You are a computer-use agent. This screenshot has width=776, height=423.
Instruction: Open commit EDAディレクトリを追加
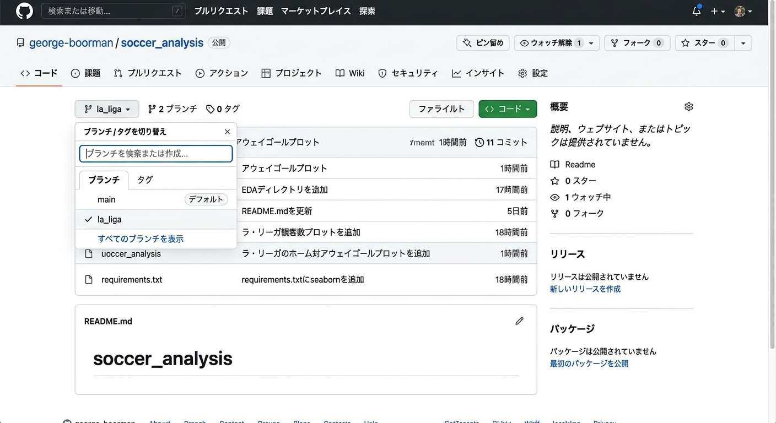(x=285, y=190)
